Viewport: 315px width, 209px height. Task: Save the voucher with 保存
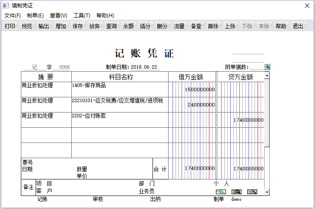coord(78,26)
